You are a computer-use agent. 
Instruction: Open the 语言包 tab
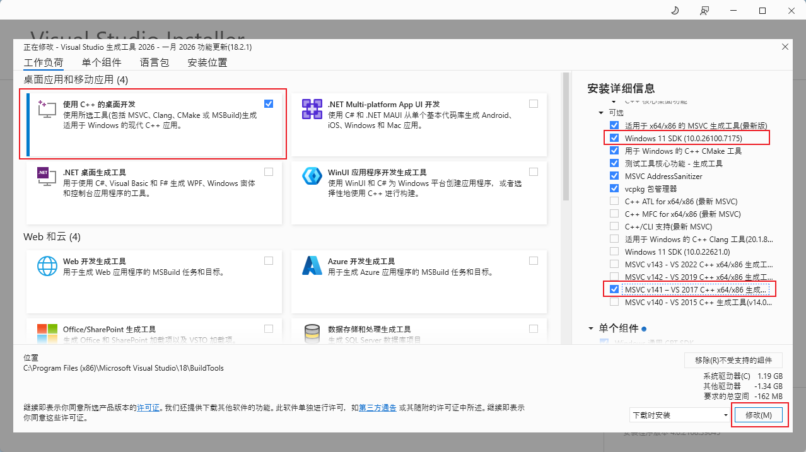point(155,62)
